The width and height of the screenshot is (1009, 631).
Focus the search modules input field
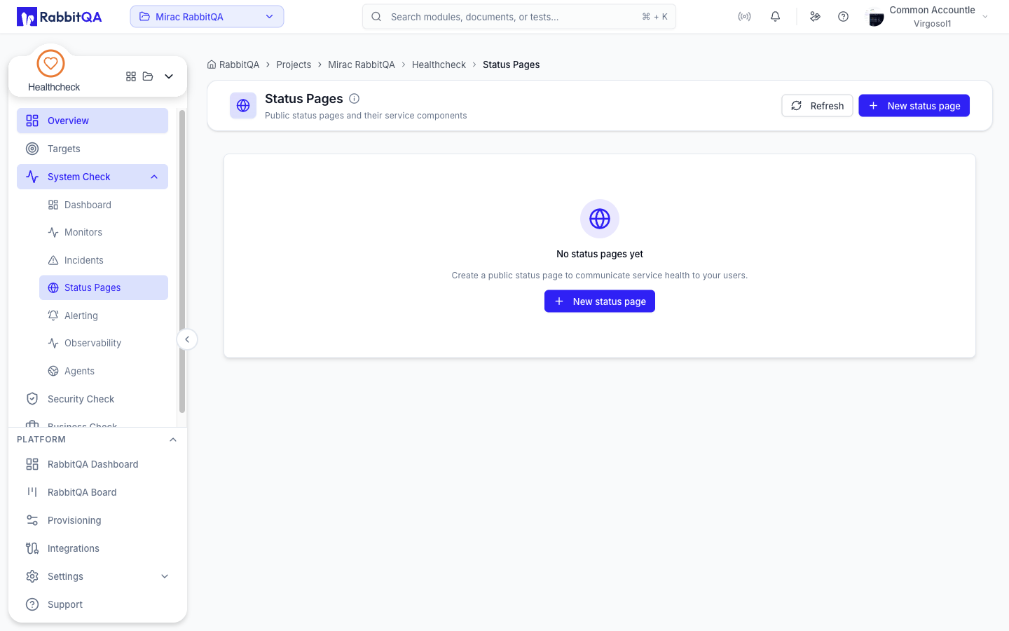coord(519,17)
